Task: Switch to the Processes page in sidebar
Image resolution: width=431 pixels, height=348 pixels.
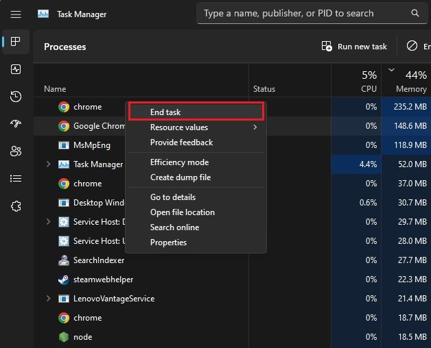Action: 15,41
